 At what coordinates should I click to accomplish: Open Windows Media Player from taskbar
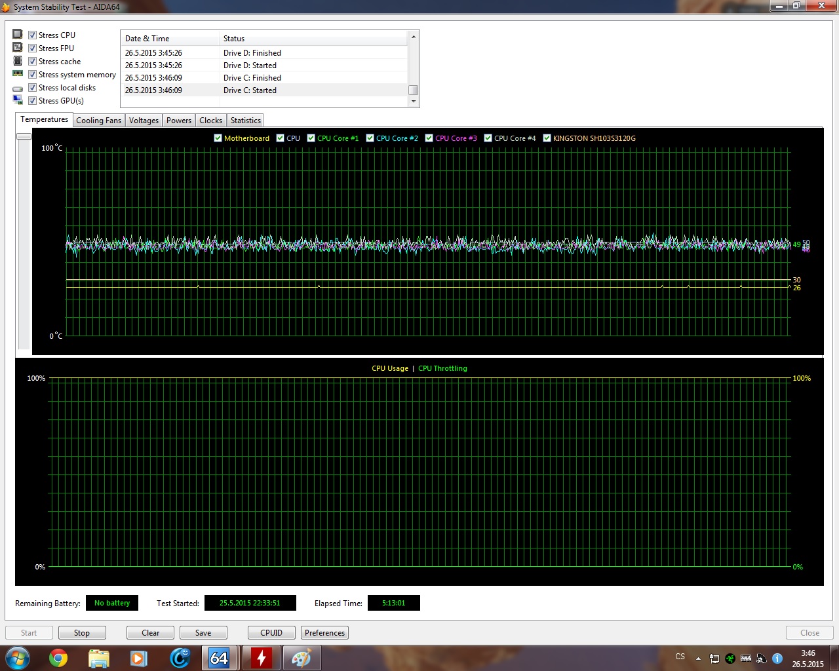click(x=138, y=657)
